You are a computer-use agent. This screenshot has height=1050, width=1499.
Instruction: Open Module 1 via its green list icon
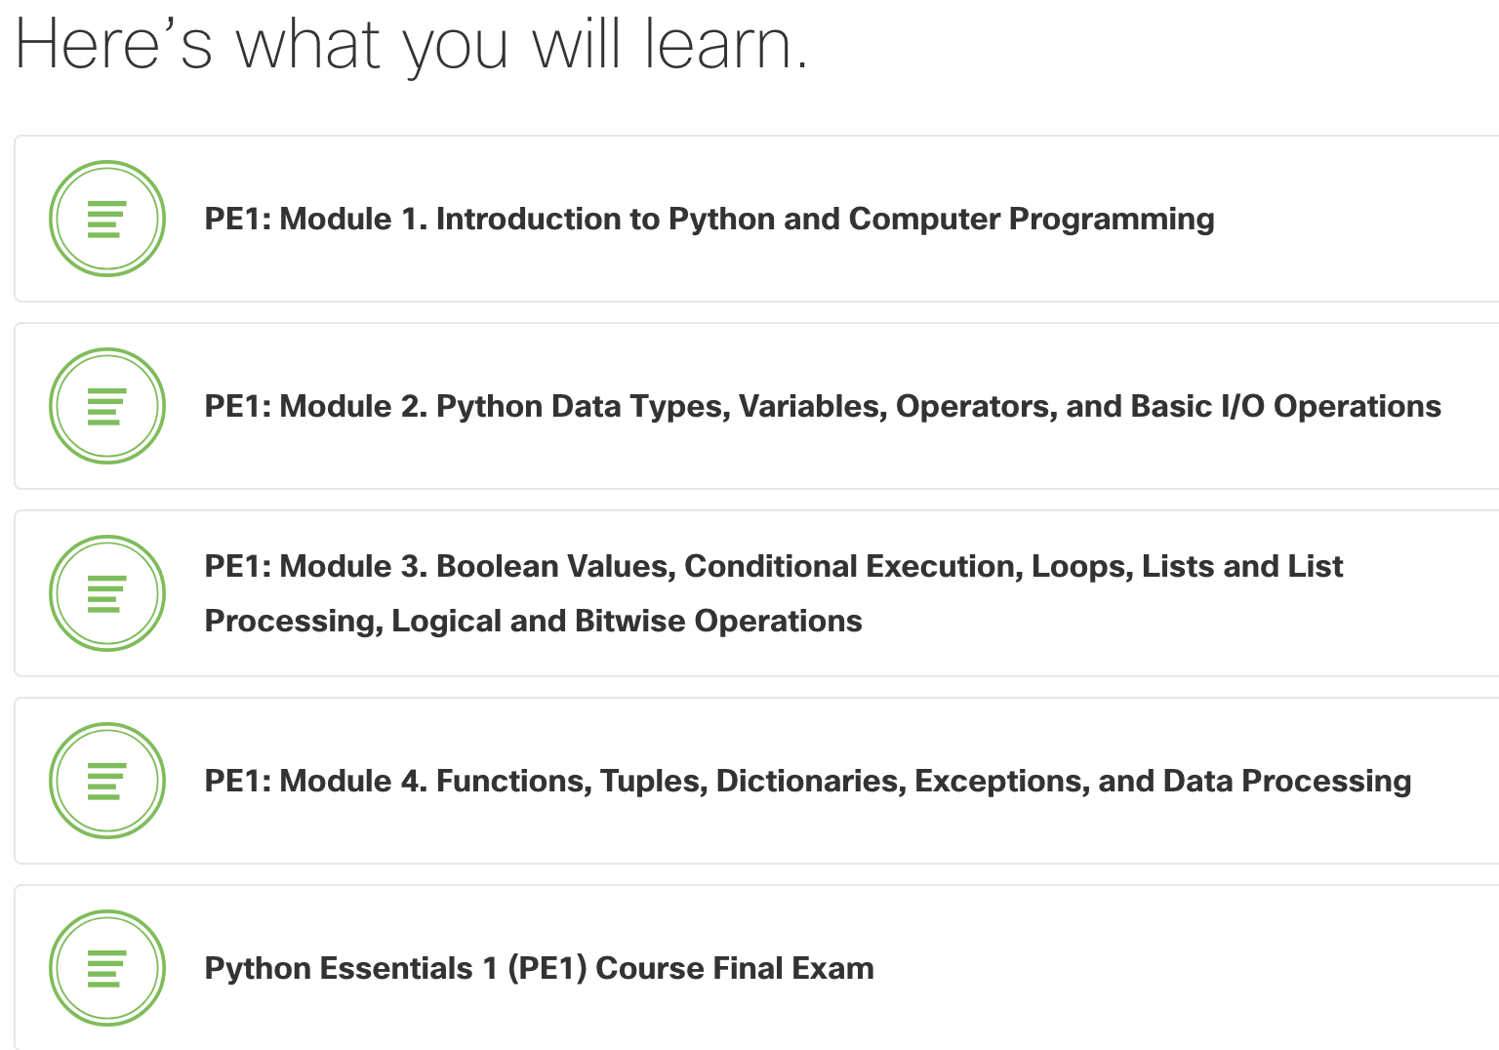tap(107, 219)
